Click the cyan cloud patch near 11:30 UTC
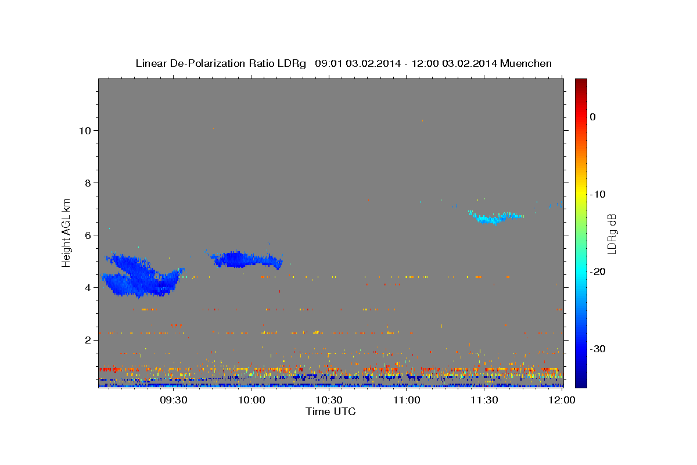Viewport: 697px width, 465px height. click(x=495, y=217)
